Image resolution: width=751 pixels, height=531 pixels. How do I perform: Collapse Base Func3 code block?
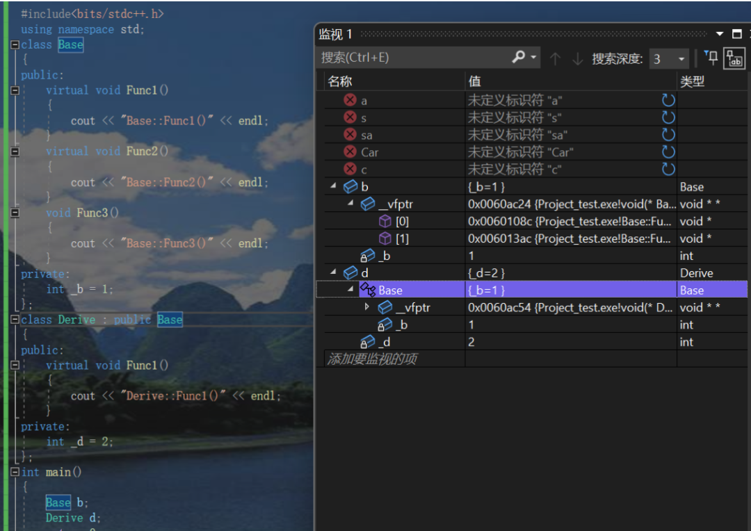[x=15, y=213]
